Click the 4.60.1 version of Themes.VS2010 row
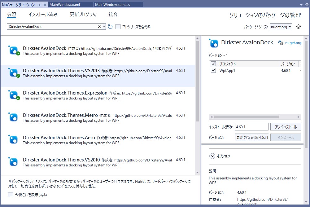Screen dimensions: 310x207 coord(181,160)
